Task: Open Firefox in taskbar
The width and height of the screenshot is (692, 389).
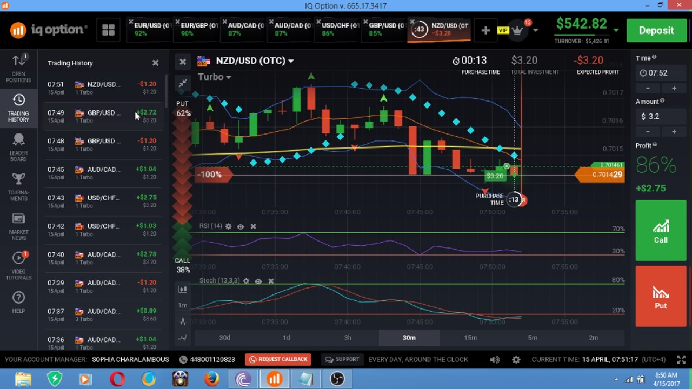Action: [x=211, y=379]
